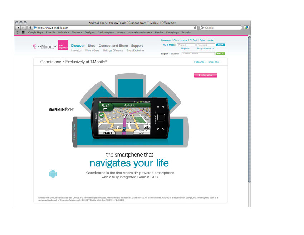Image resolution: width=304 pixels, height=235 pixels.
Task: Click the Garminfone phone image
Action: (x=130, y=118)
